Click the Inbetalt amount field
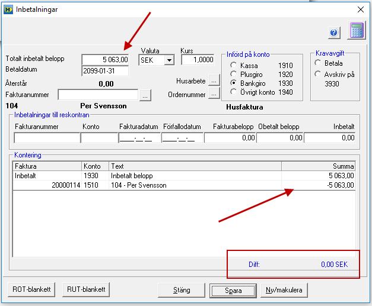The height and width of the screenshot is (306, 372). 330,138
